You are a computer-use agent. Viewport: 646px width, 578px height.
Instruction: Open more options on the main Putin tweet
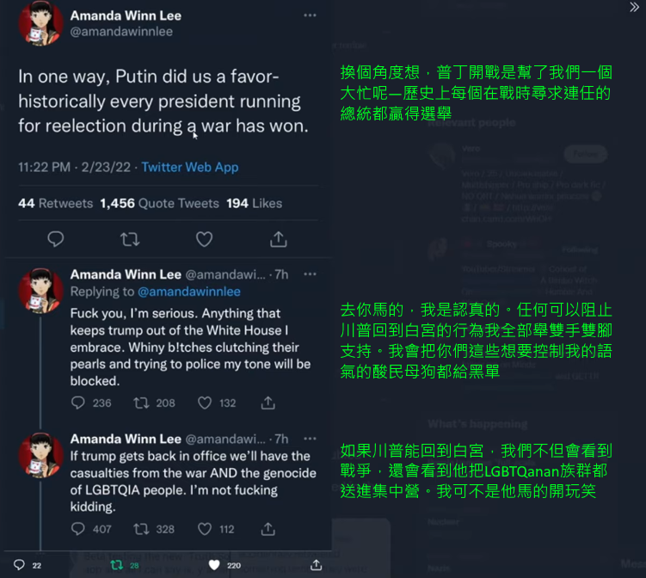(x=310, y=15)
